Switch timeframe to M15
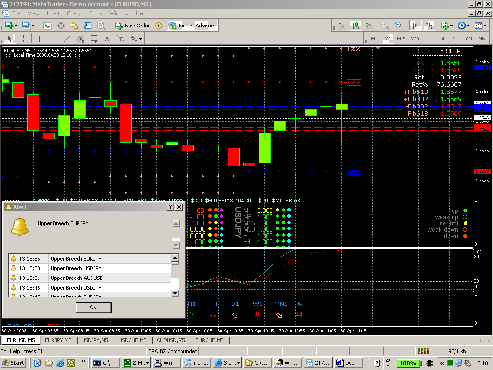The height and width of the screenshot is (370, 493). [x=401, y=39]
